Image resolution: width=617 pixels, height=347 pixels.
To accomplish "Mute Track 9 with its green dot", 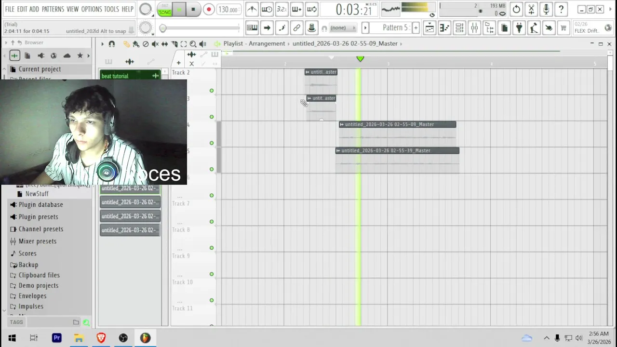I will tap(212, 274).
